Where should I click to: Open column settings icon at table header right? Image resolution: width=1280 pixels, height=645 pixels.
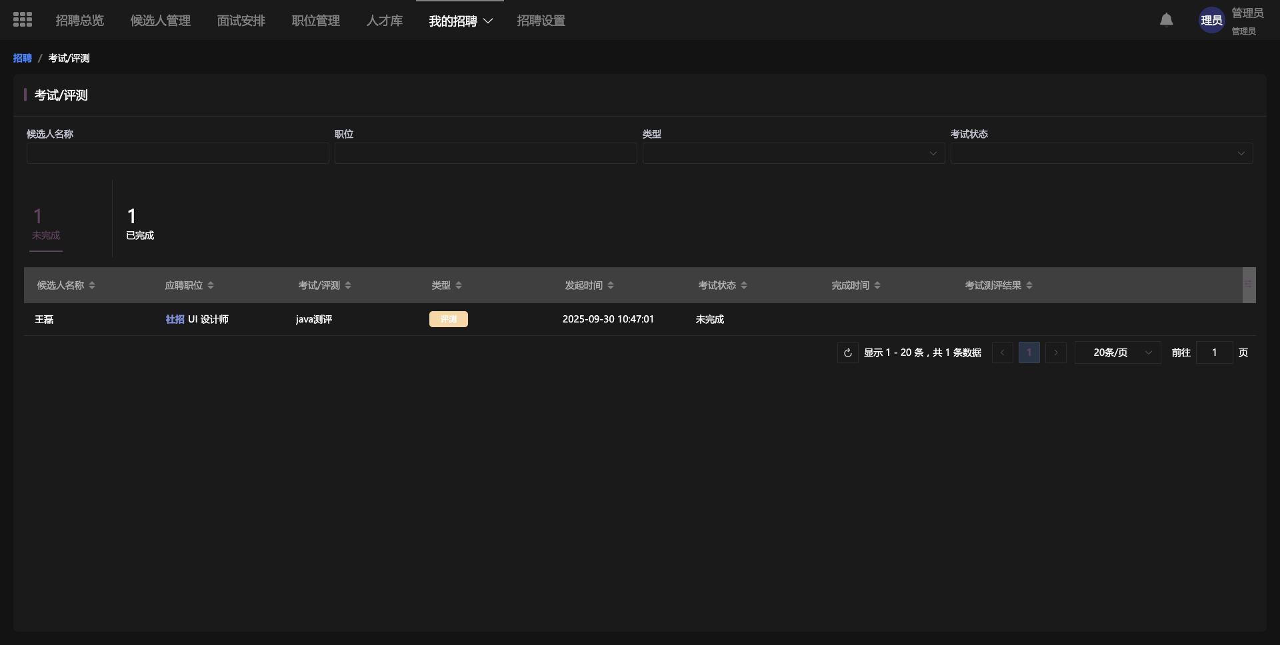pos(1248,285)
